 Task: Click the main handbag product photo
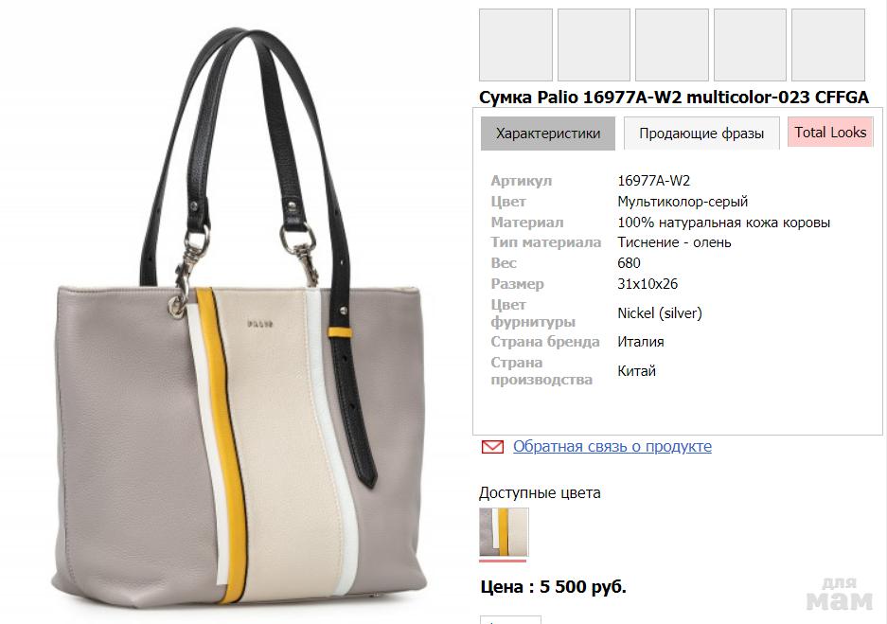[x=239, y=317]
